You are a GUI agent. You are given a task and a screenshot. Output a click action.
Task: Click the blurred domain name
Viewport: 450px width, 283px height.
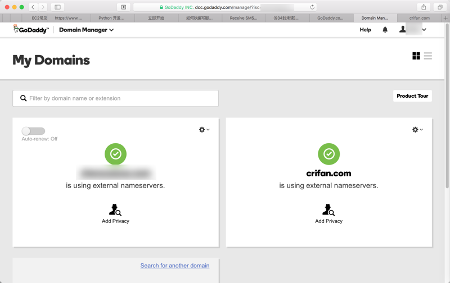pyautogui.click(x=116, y=173)
